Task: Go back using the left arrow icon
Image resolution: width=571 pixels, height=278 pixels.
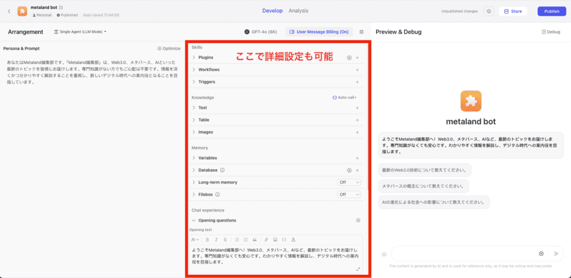Action: point(9,11)
